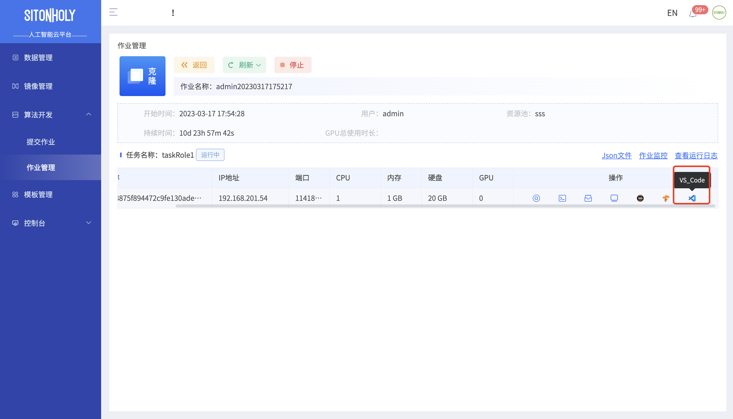
Task: Open the Json文件 link
Action: [617, 155]
